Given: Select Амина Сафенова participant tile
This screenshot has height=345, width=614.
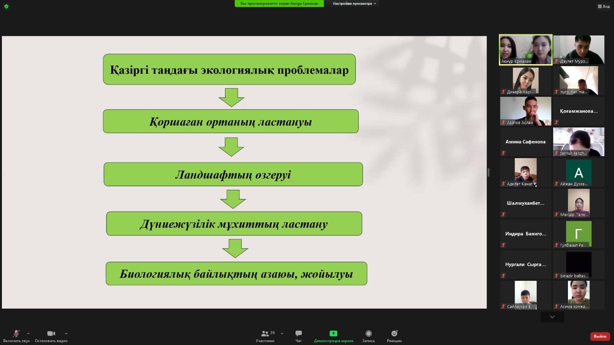Looking at the screenshot, I should pyautogui.click(x=525, y=142).
